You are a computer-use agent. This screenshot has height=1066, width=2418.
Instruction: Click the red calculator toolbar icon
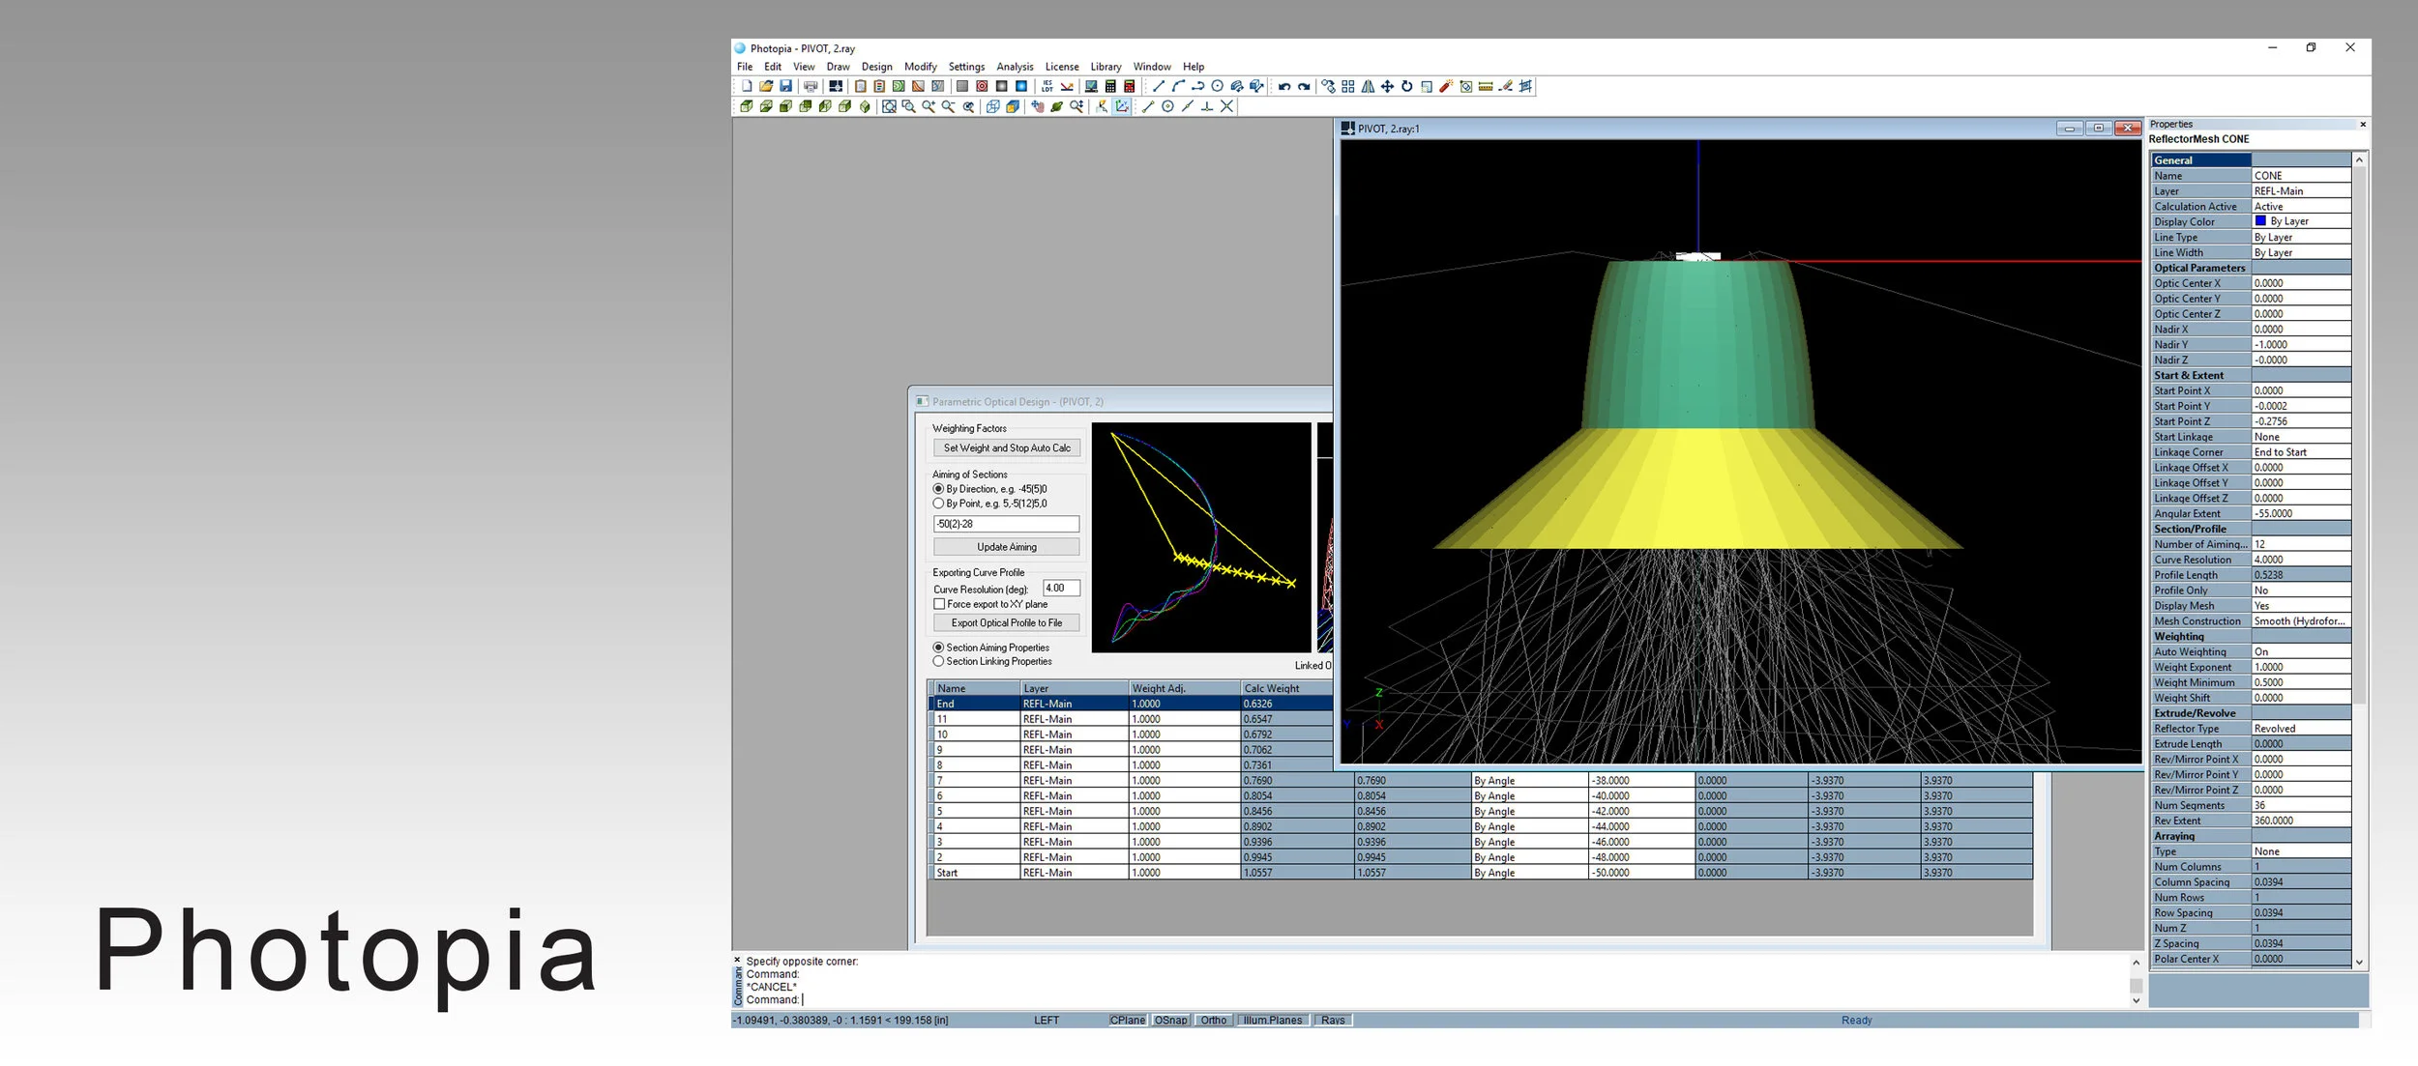coord(1130,86)
